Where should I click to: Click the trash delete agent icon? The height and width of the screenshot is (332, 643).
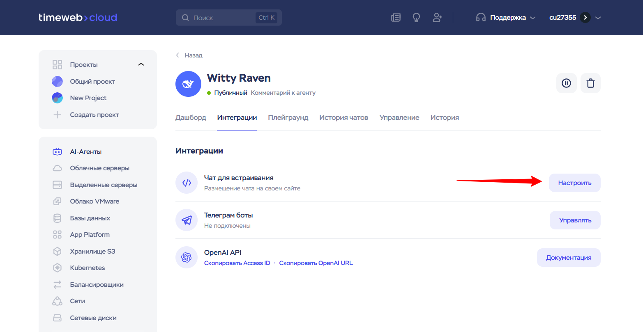(590, 83)
